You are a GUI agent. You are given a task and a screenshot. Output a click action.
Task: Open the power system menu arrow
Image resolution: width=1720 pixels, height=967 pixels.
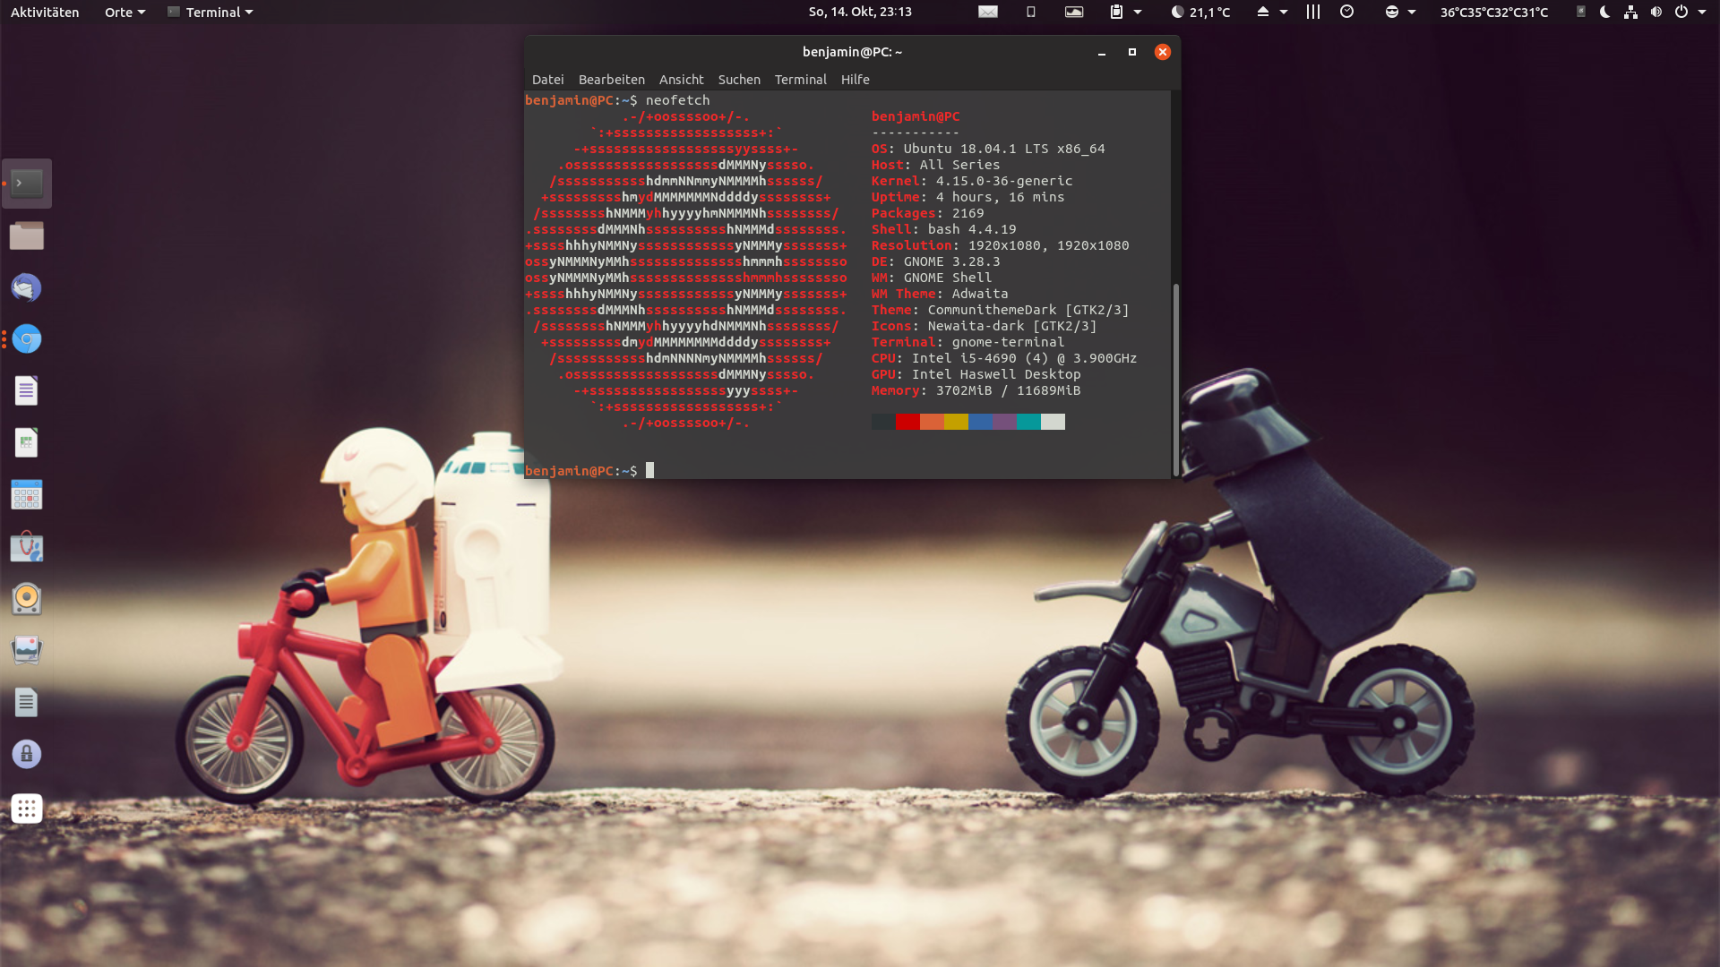pyautogui.click(x=1701, y=12)
